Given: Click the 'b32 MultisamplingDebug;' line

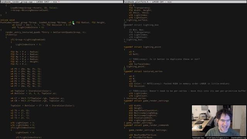Looking at the screenshot, I should (x=144, y=113).
